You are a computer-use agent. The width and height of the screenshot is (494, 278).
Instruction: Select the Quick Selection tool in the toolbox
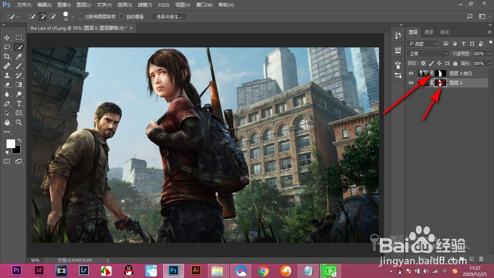click(19, 47)
